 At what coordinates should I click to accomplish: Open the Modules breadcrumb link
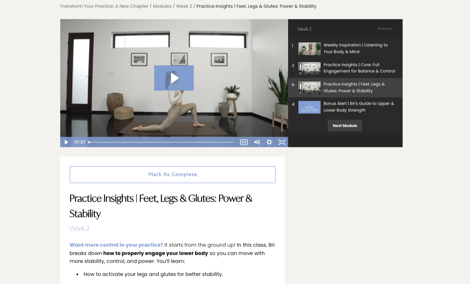click(162, 6)
